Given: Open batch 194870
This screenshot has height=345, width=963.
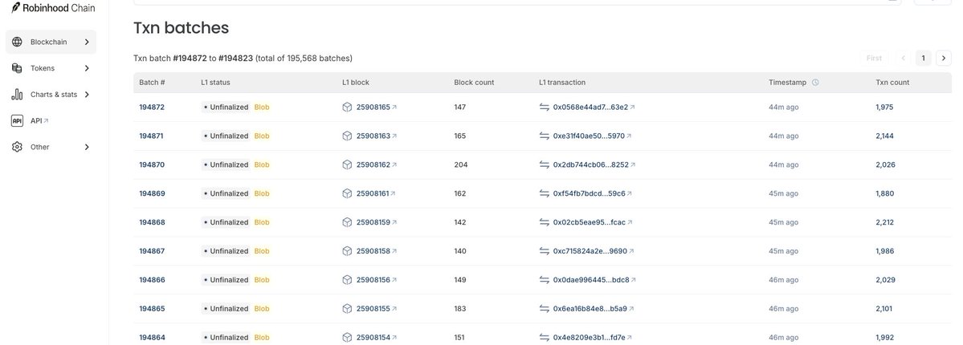Looking at the screenshot, I should coord(152,164).
